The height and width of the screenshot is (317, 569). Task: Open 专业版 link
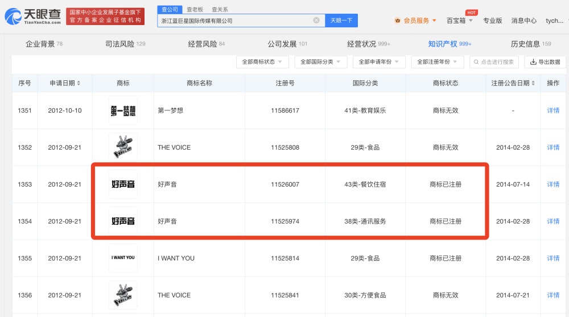pos(492,20)
